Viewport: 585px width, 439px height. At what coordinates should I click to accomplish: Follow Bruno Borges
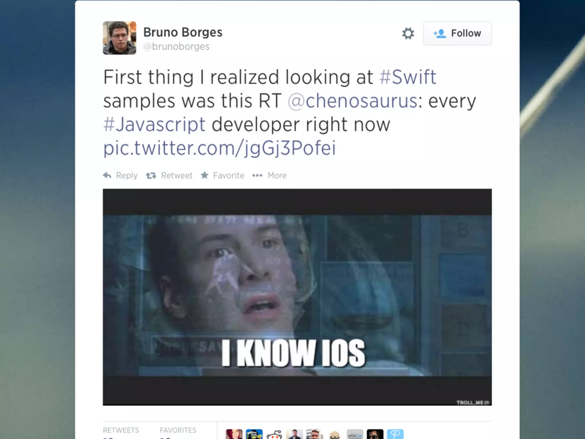click(457, 33)
